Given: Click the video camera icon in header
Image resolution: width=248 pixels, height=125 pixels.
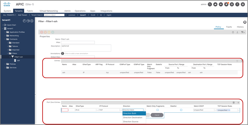Looking at the screenshot, I should pyautogui.click(x=221, y=4).
